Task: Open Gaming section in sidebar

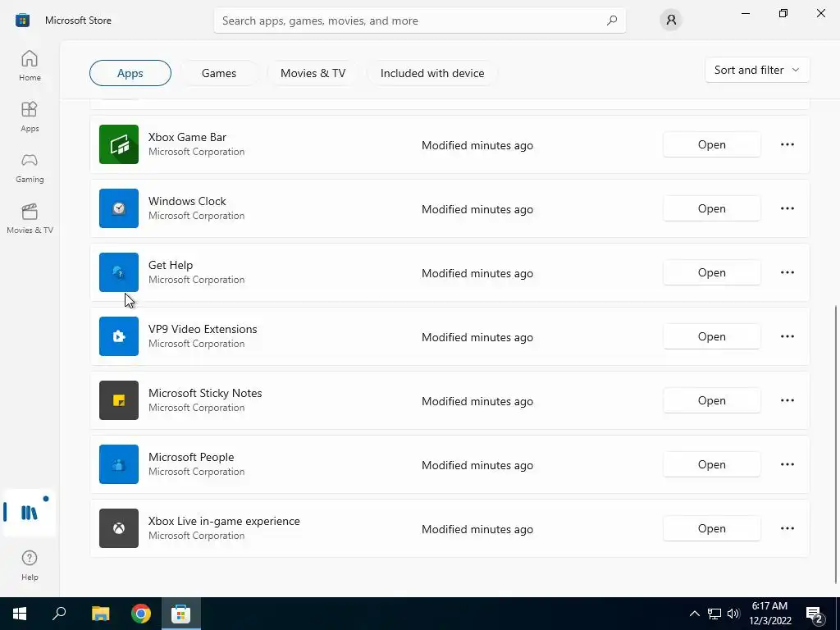Action: 30,167
